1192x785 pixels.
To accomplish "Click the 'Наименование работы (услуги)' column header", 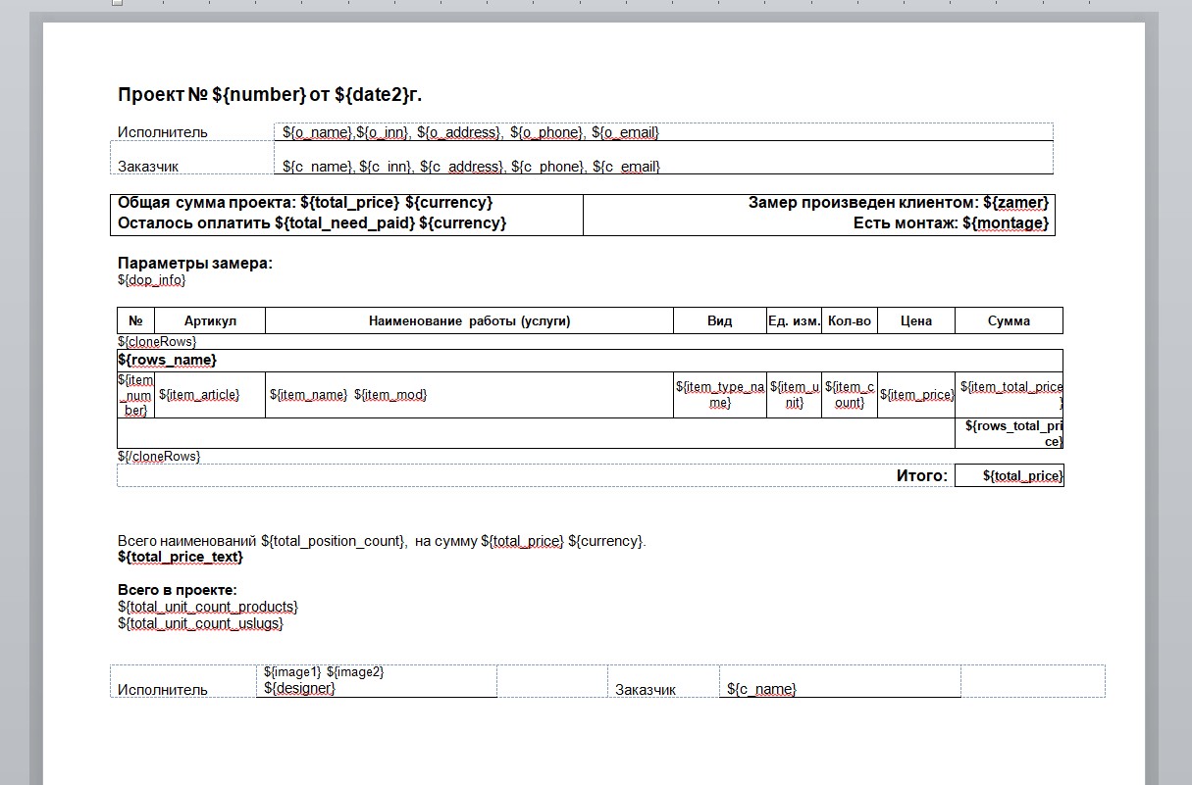I will coord(469,320).
